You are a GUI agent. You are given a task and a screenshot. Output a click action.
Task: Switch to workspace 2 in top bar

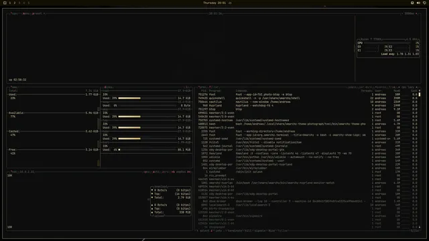pyautogui.click(x=15, y=3)
